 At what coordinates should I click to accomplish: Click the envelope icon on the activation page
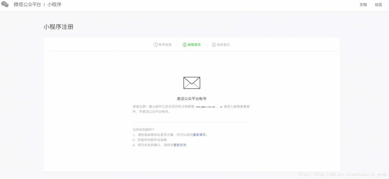tap(191, 83)
